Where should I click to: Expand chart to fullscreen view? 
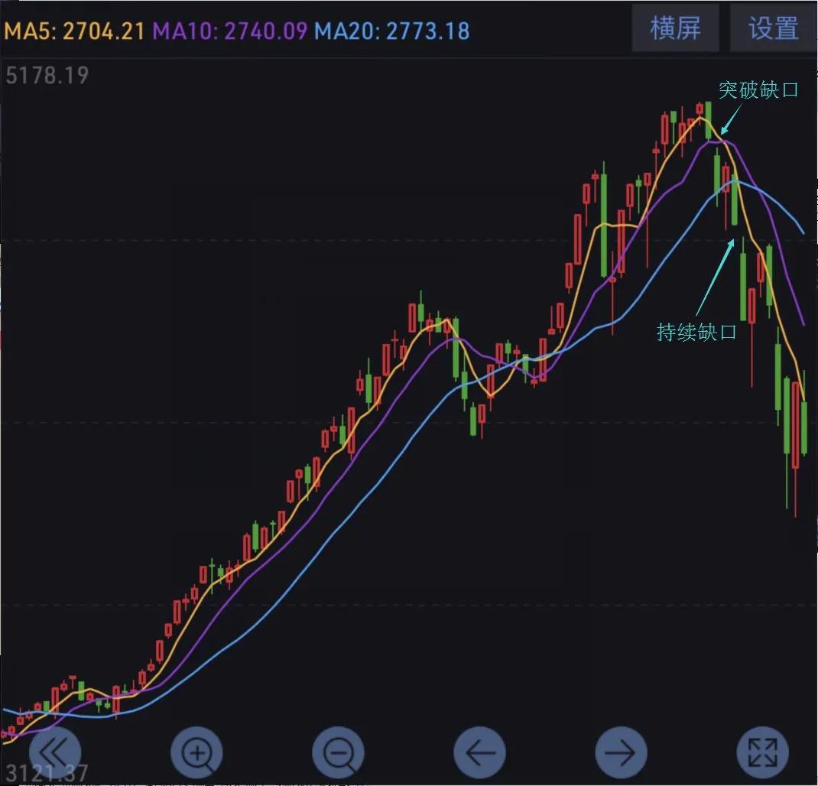point(762,752)
